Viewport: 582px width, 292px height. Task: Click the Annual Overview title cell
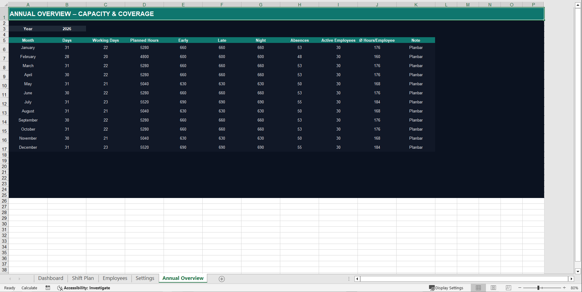[x=276, y=14]
